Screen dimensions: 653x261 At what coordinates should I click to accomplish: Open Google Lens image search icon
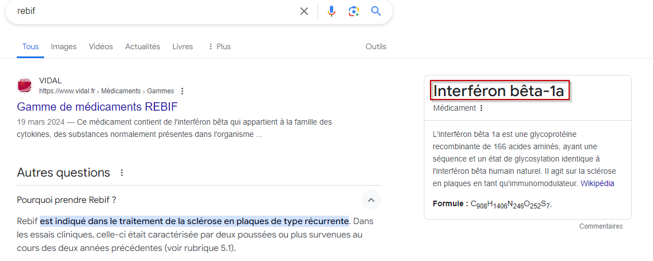[x=353, y=11]
